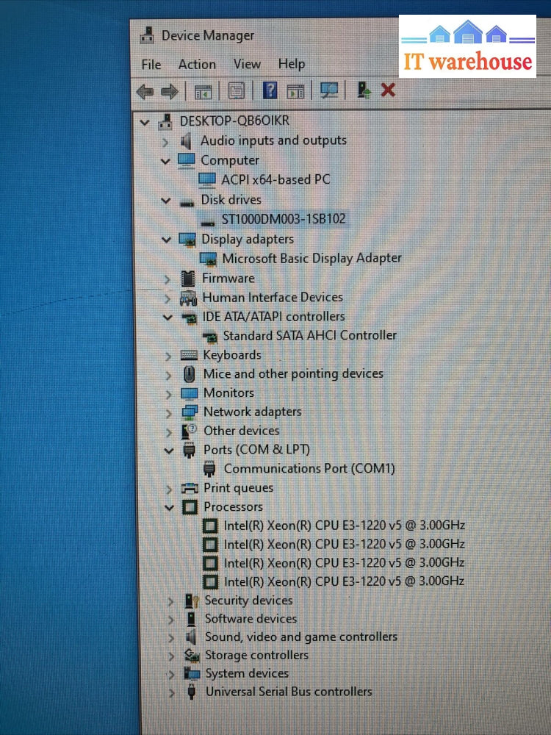Click the Update device driver icon
551x735 pixels.
click(364, 90)
